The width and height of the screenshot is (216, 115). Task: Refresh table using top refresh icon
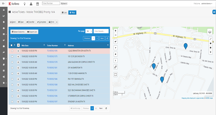(107, 38)
